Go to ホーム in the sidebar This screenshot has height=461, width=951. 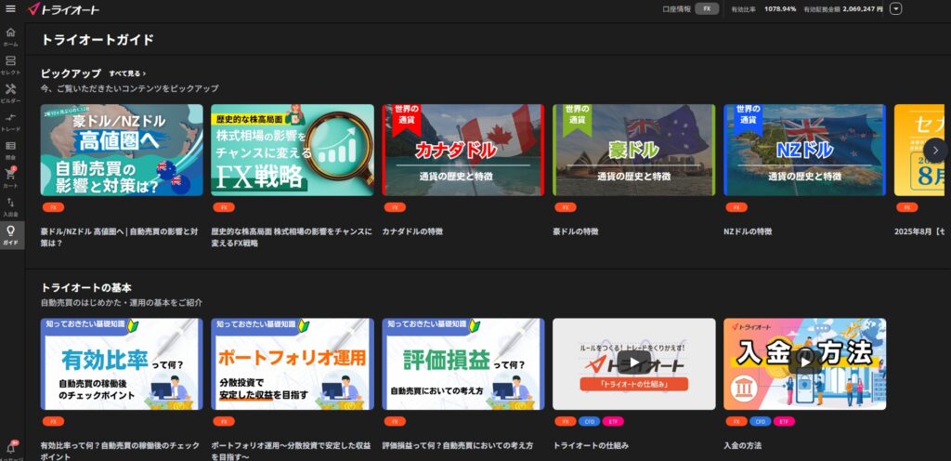pyautogui.click(x=10, y=36)
